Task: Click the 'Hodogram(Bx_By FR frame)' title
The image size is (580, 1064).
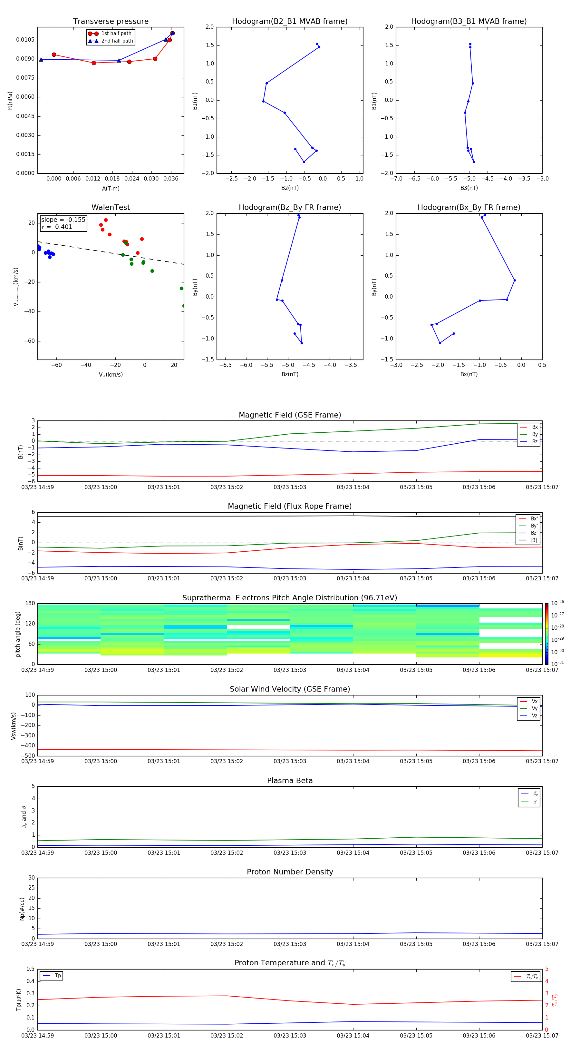Action: (469, 207)
